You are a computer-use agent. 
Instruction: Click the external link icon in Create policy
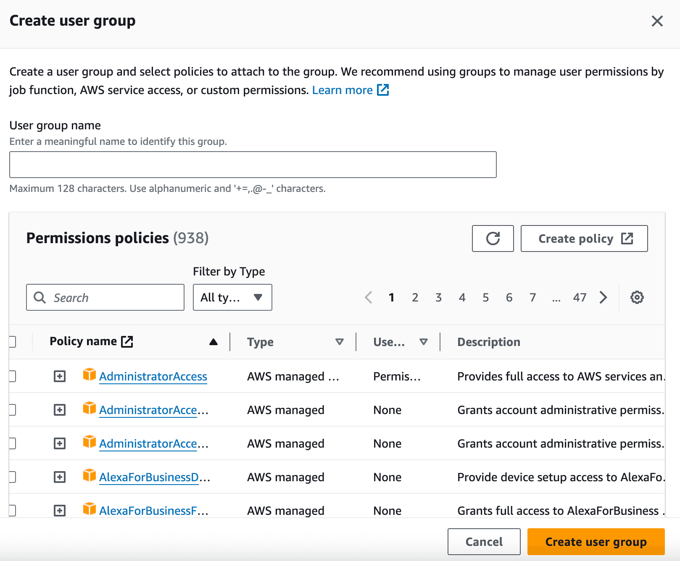(x=627, y=239)
